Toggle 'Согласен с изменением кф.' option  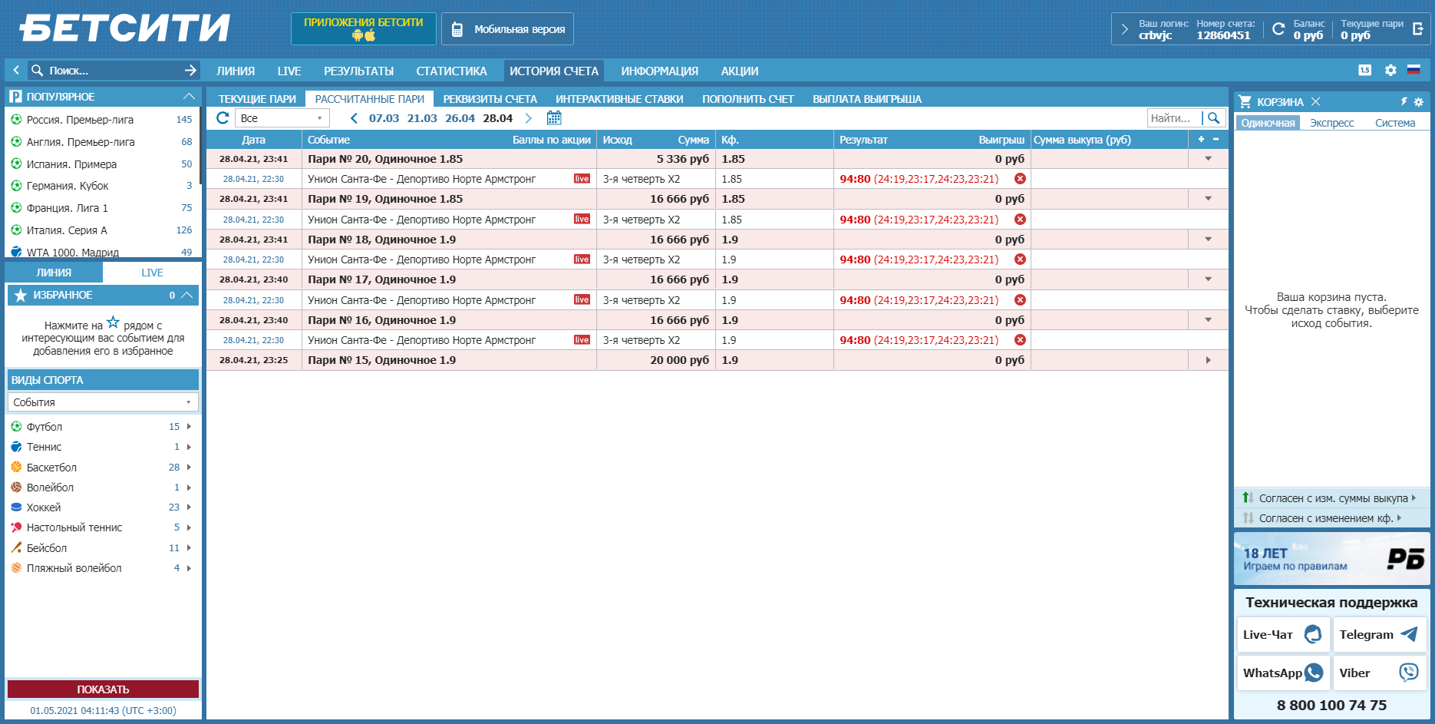point(1325,518)
